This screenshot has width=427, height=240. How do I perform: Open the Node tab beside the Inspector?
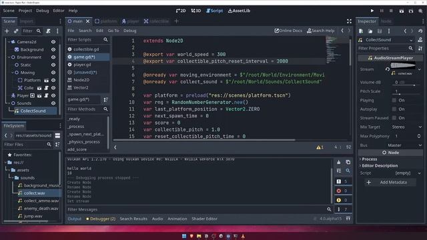pos(386,21)
